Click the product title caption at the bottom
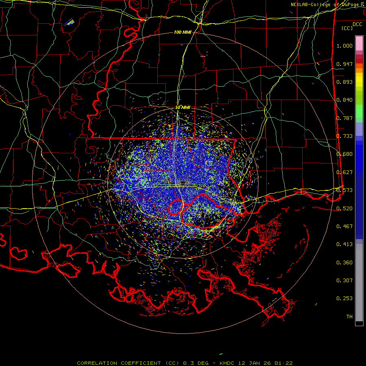366x366 pixels. point(185,363)
